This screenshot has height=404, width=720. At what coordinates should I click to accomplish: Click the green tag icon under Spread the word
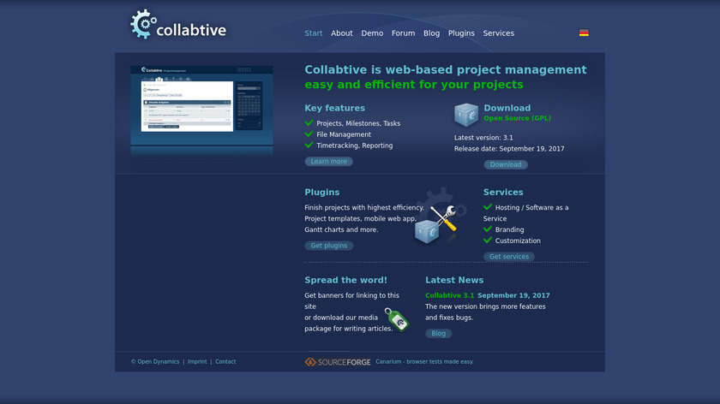397,319
